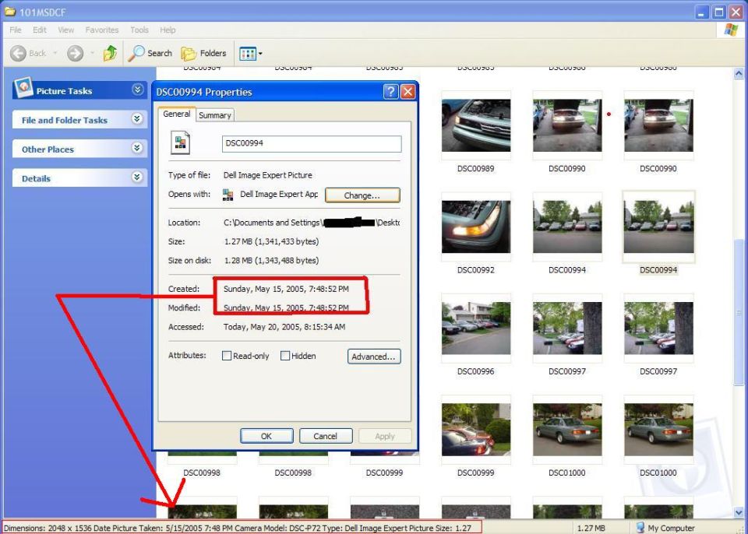Click the Change... button

[362, 195]
